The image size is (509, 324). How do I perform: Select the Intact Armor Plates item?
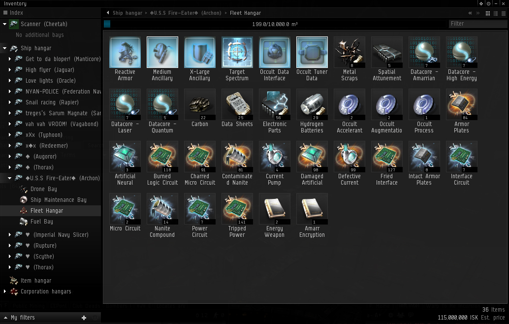coord(424,157)
